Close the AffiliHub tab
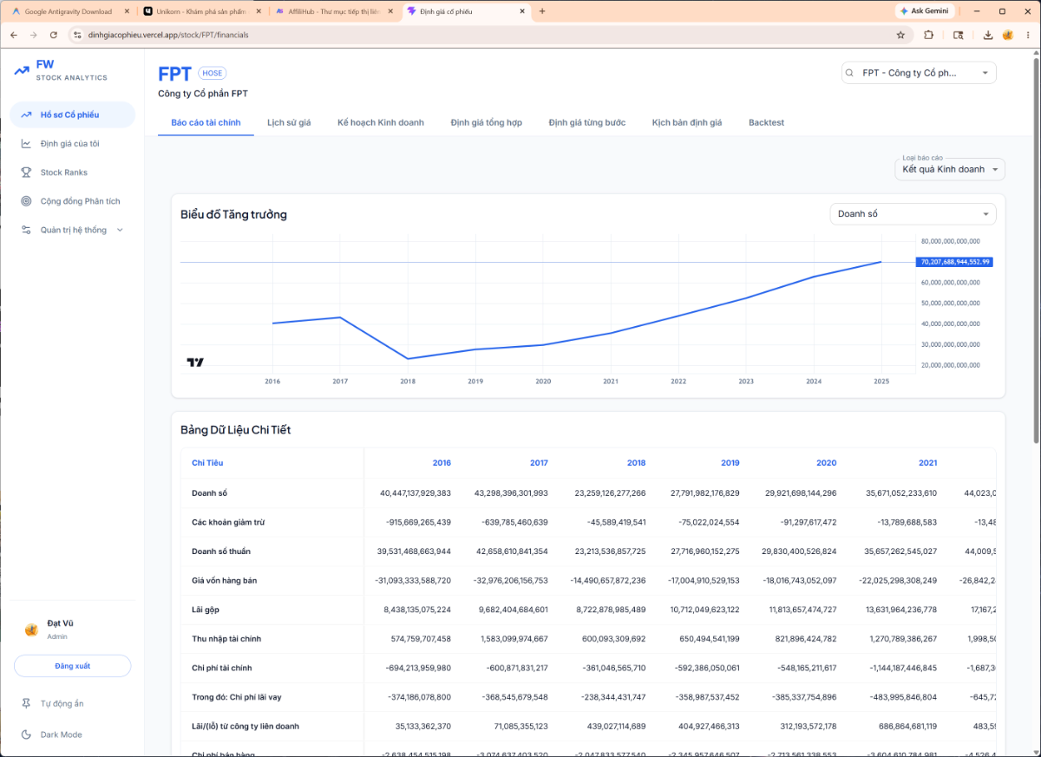 [x=390, y=11]
